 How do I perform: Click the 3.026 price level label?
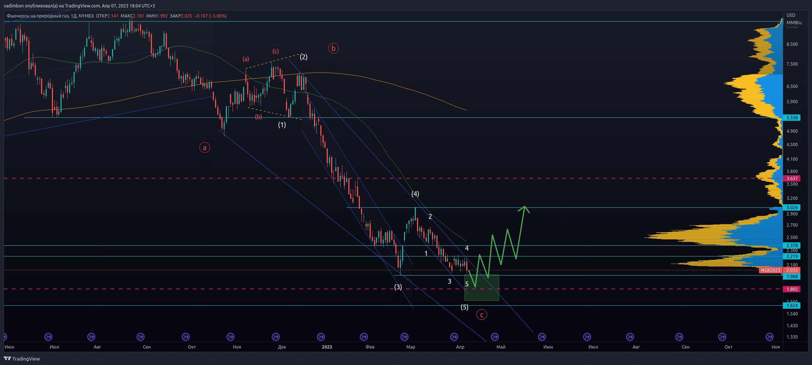click(x=792, y=208)
